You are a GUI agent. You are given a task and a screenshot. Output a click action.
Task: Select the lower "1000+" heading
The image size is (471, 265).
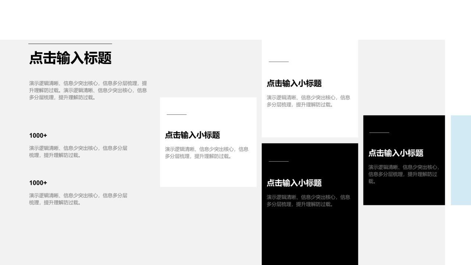pyautogui.click(x=38, y=183)
